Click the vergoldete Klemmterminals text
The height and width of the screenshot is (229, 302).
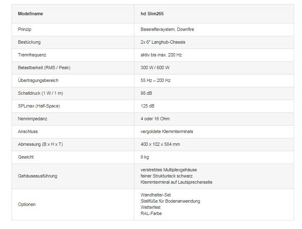coord(166,131)
